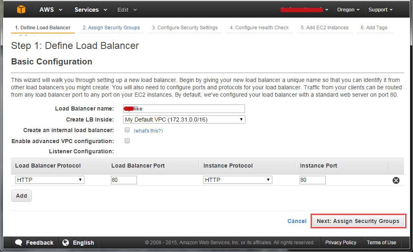The height and width of the screenshot is (252, 413).
Task: Go to Define Load Balancer step tab
Action: coord(43,28)
